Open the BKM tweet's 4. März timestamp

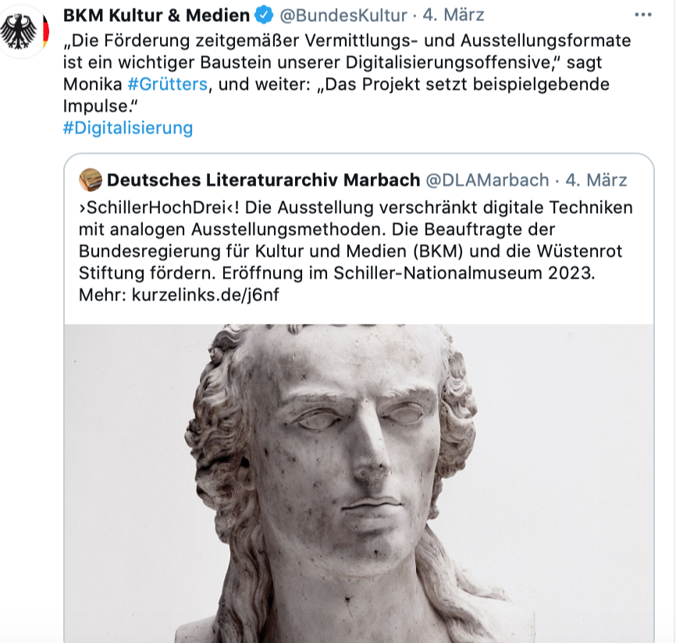453,15
